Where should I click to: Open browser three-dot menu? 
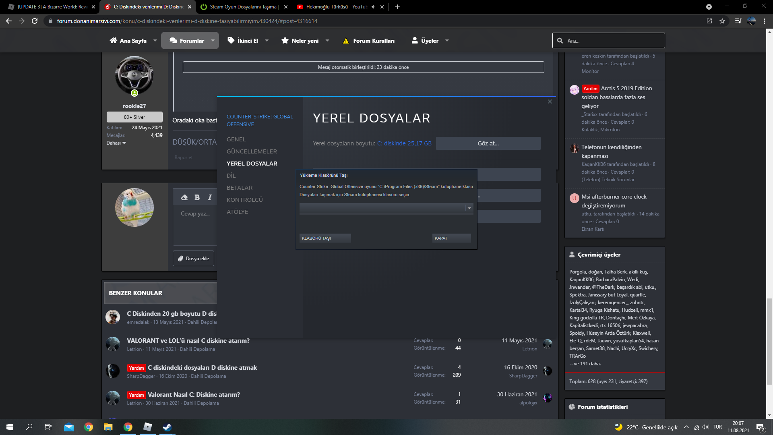(764, 21)
